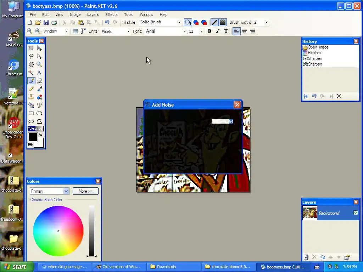This screenshot has width=363, height=272.
Task: Switch to Downloads taskbar window
Action: [x=174, y=267]
